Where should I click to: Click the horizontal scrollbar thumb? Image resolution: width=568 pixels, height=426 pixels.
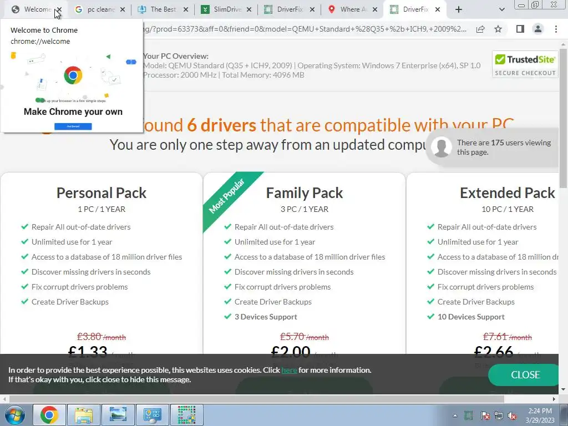(x=256, y=399)
